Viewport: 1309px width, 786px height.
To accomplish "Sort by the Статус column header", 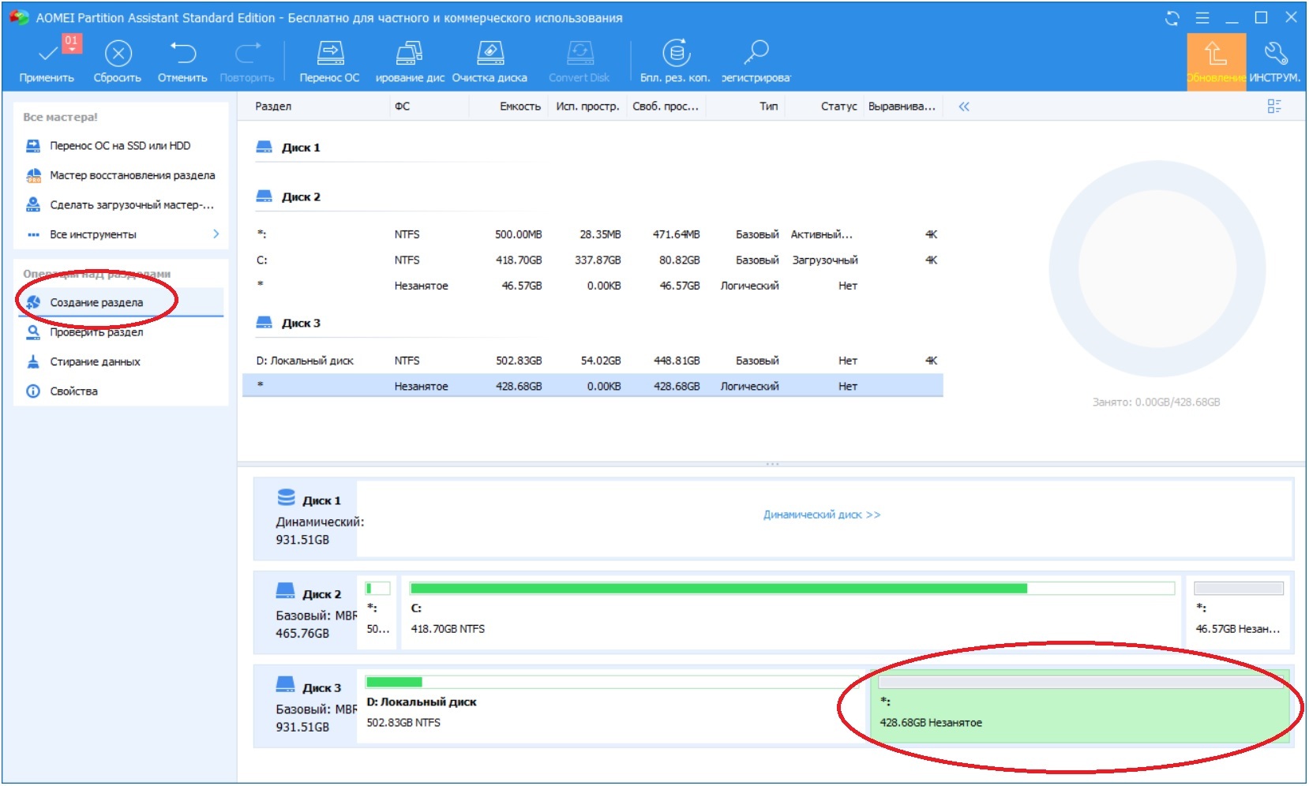I will (838, 107).
